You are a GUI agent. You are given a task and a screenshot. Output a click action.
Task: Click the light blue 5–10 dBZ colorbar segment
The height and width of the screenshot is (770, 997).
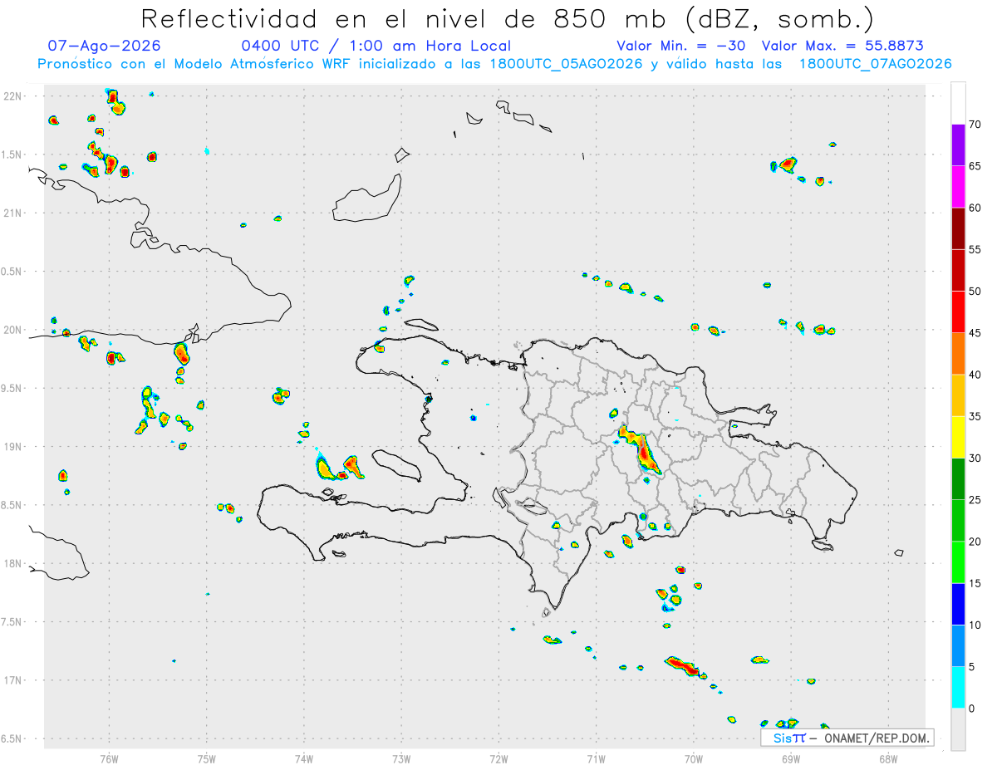958,645
